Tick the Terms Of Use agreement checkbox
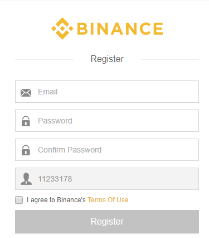Viewport: 209px width, 238px height. (x=19, y=200)
